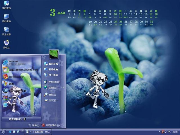Open 画图 (Paint) in the Start menu

8,84
